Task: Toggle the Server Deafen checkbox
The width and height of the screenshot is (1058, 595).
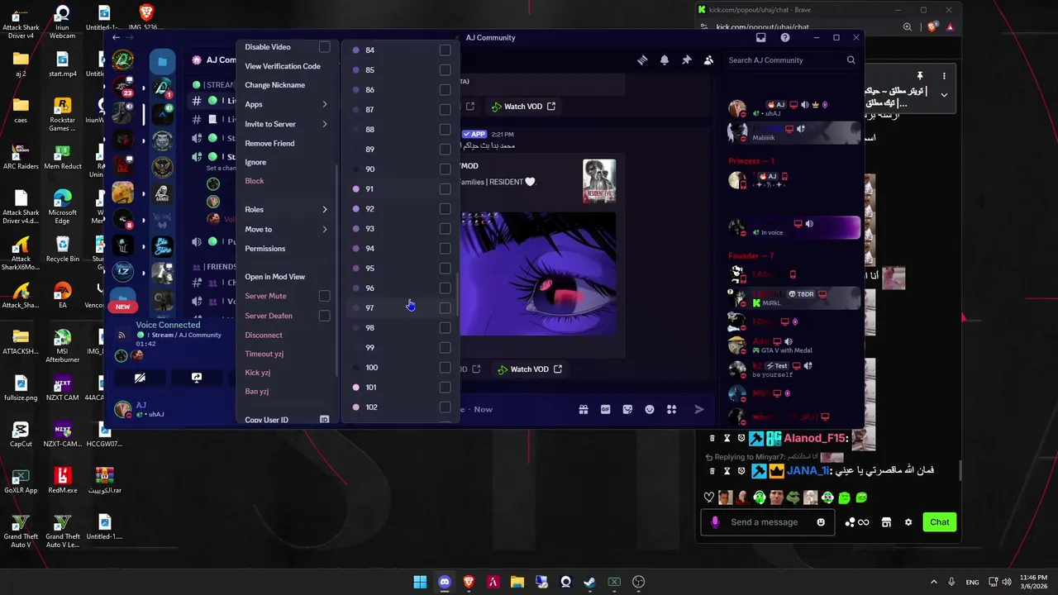Action: click(x=325, y=316)
